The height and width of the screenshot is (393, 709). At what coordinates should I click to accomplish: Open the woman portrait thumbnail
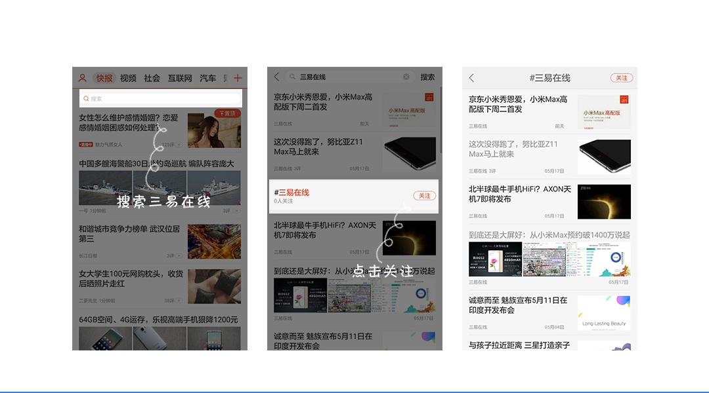coord(214,130)
